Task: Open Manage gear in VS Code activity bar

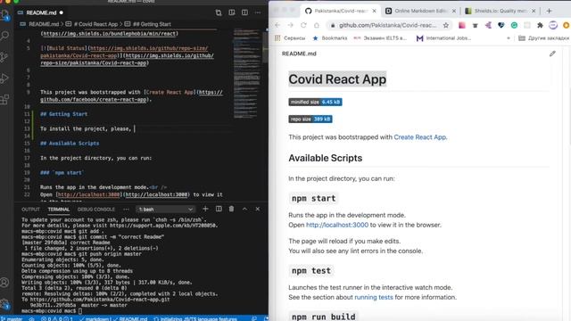Action: tap(4, 303)
